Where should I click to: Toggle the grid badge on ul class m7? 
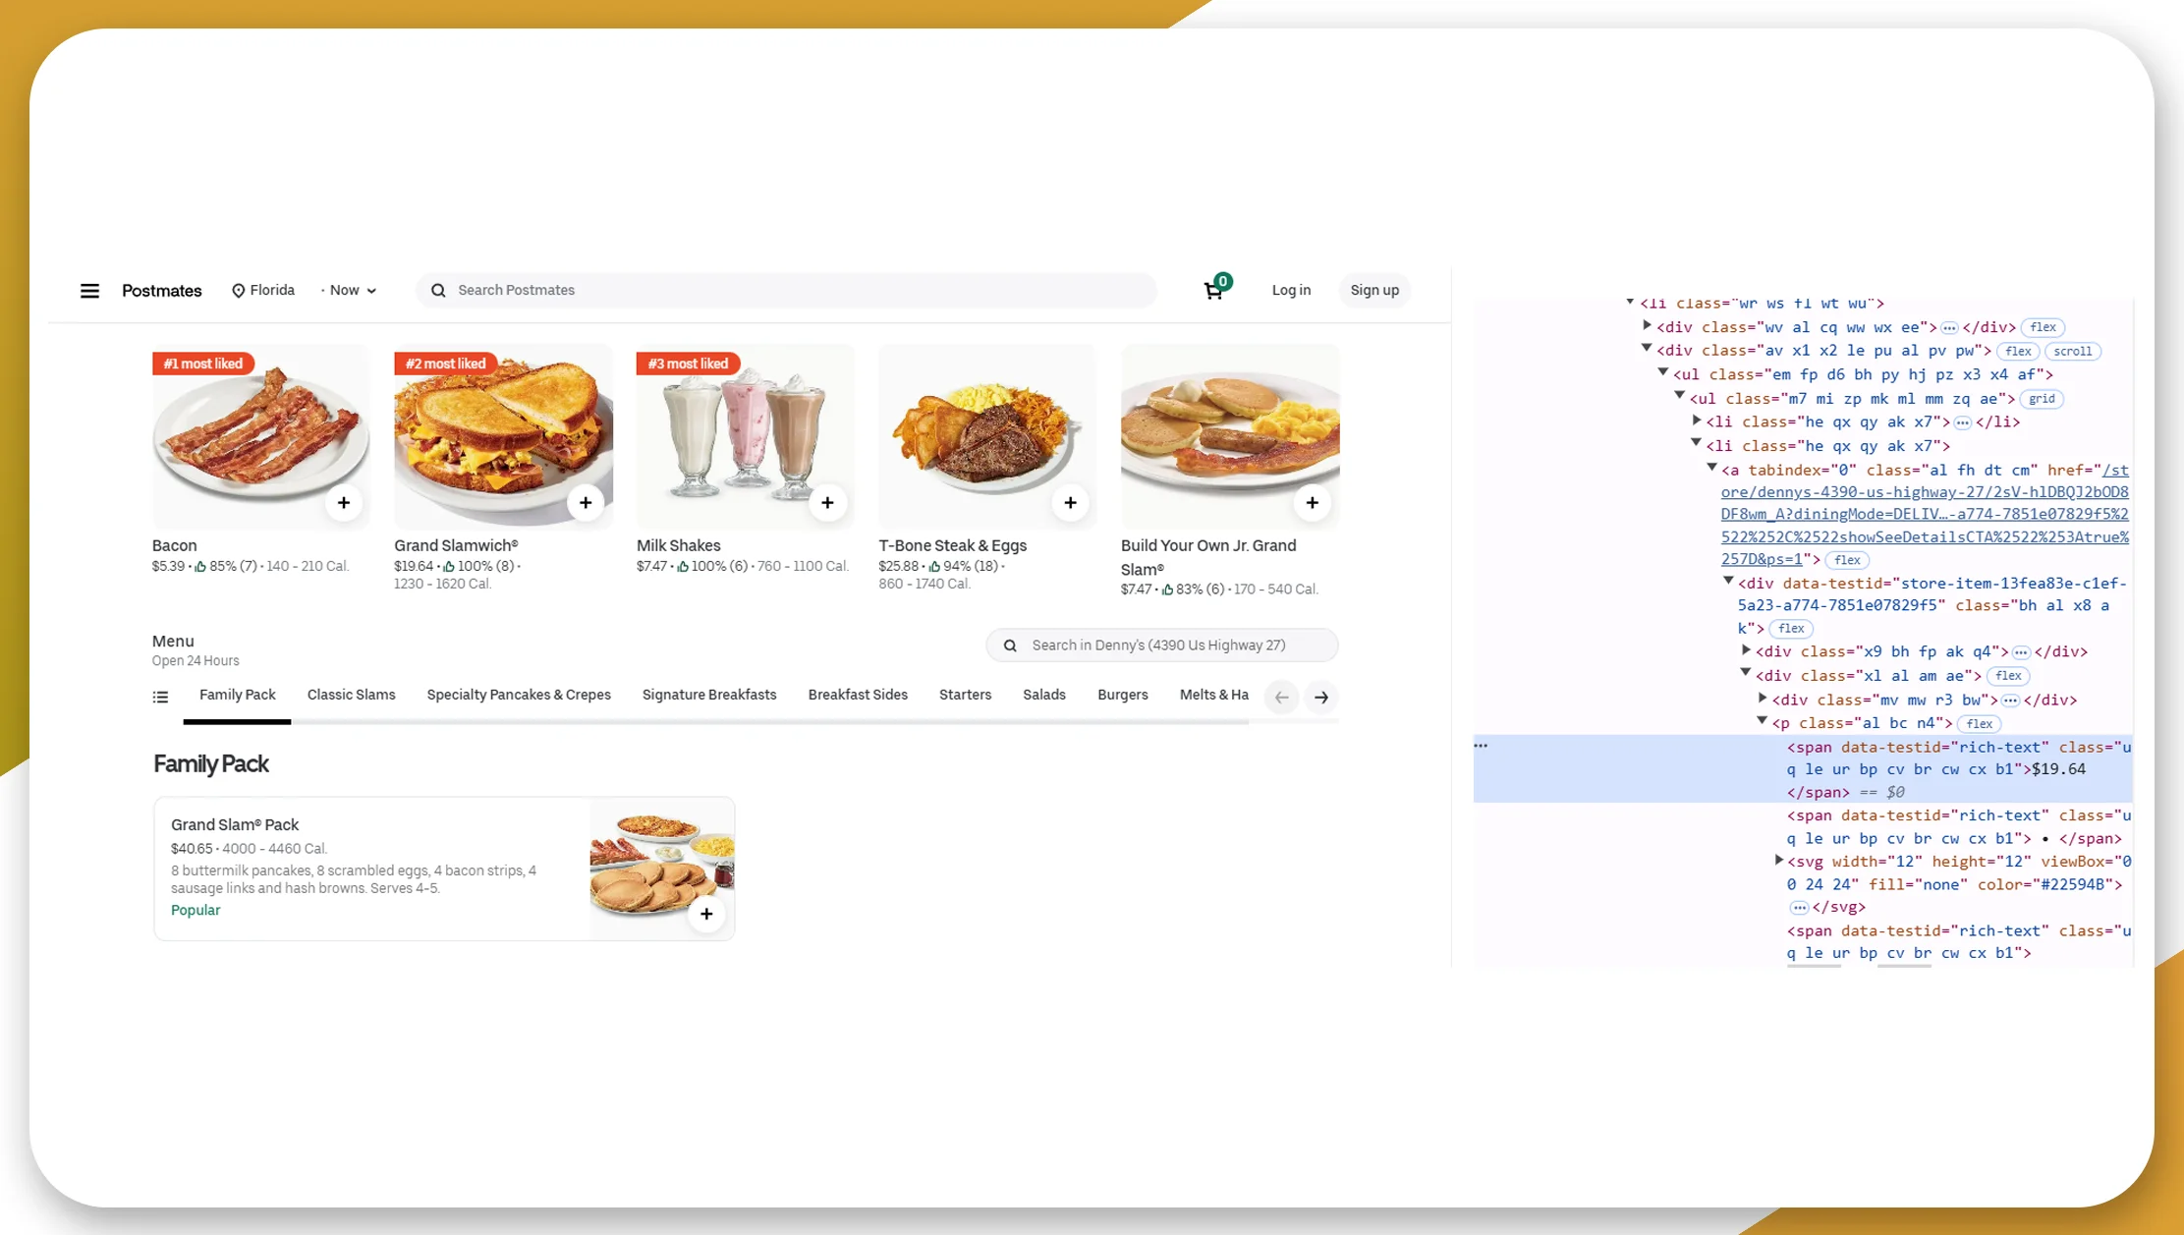(x=2042, y=398)
